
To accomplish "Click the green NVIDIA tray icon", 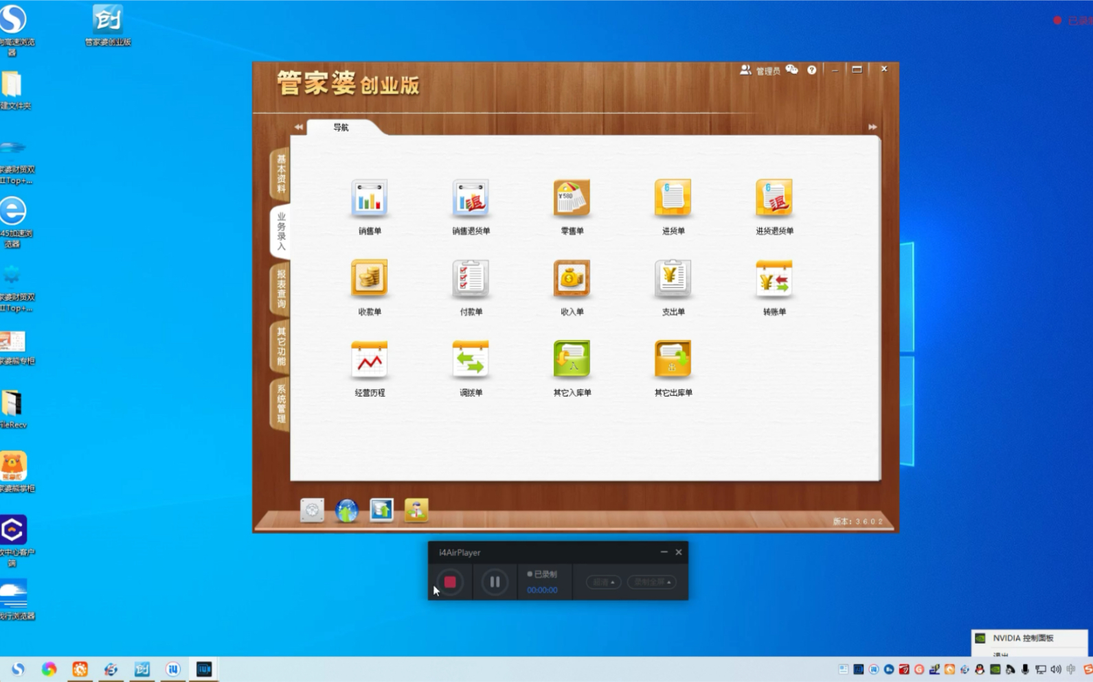I will (x=995, y=670).
